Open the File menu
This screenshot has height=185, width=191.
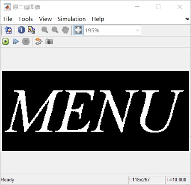[x=8, y=19]
